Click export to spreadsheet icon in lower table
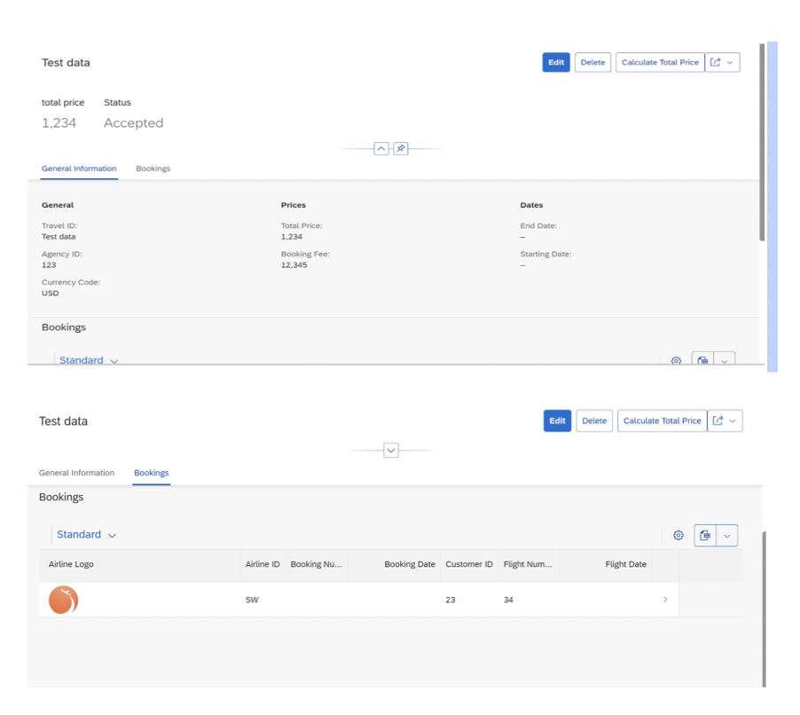 click(705, 535)
